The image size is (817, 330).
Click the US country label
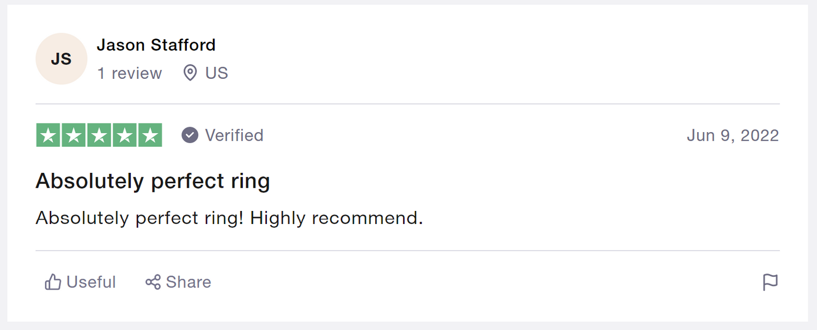pos(217,73)
